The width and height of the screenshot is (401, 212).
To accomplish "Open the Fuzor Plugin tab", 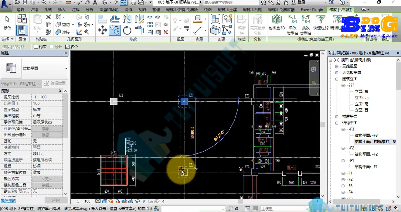I will coord(312,10).
